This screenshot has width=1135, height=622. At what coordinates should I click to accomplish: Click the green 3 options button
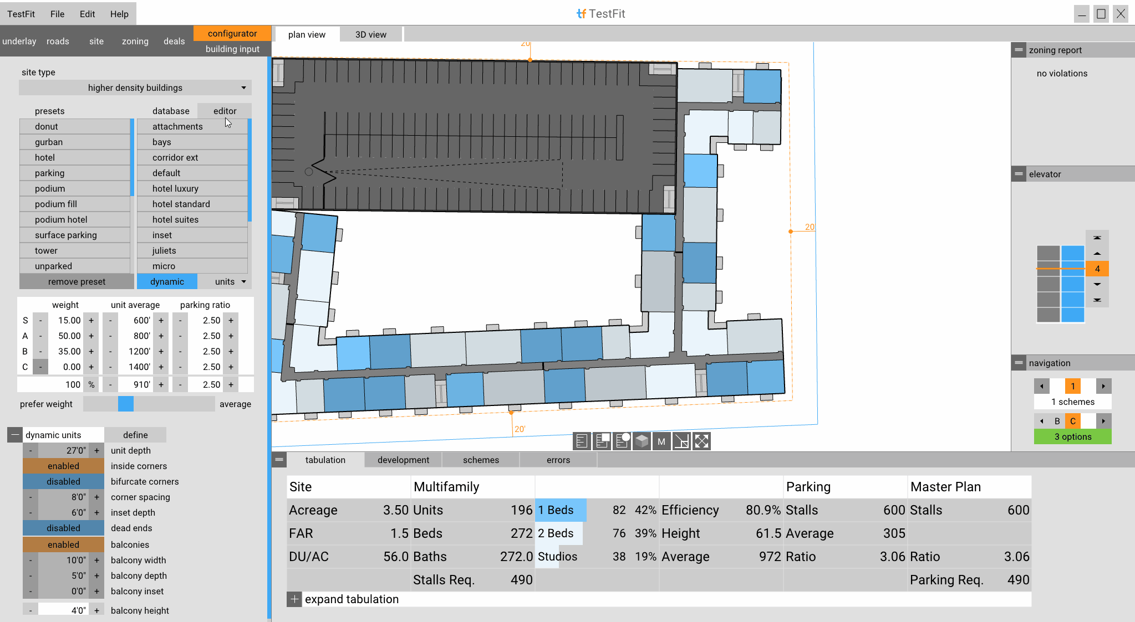(1072, 436)
